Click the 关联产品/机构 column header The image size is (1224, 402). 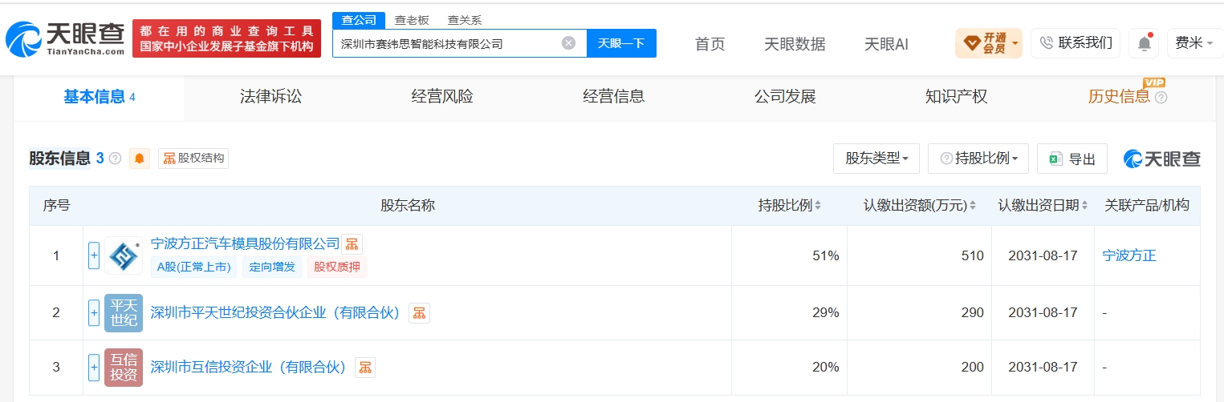point(1147,206)
